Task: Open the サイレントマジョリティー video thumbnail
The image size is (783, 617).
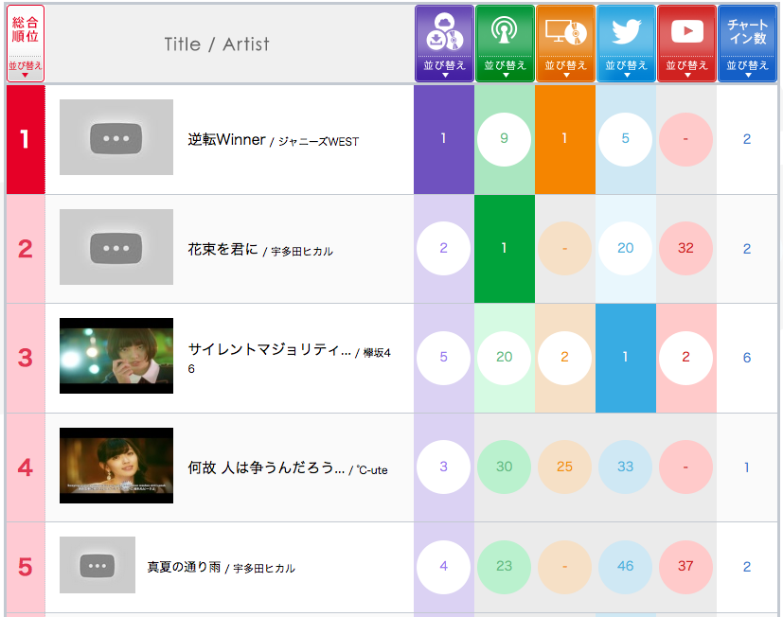Action: [116, 356]
